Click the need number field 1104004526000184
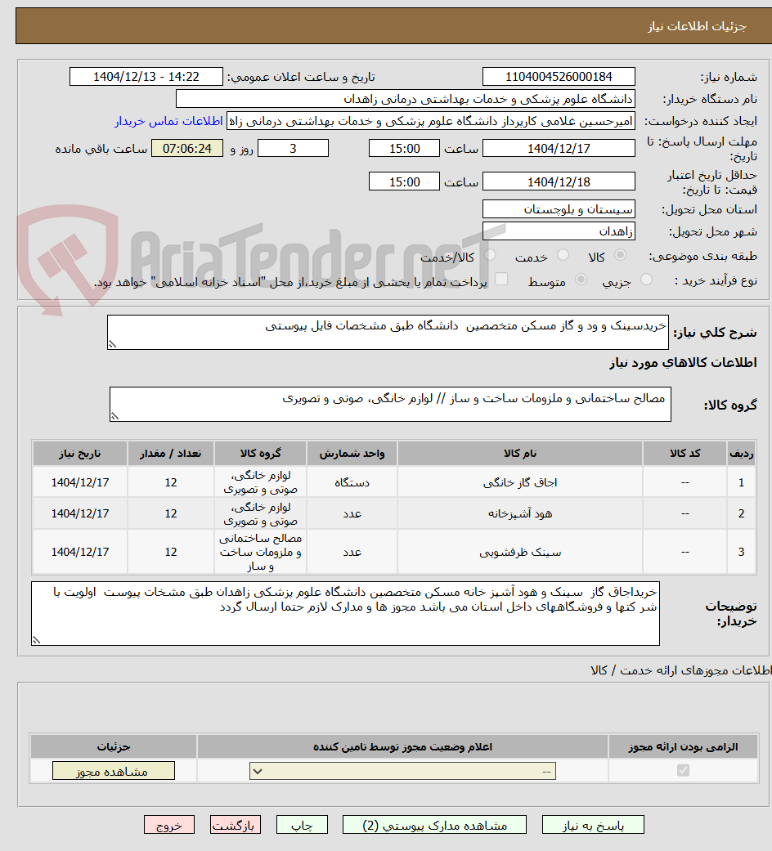772x851 pixels. (x=559, y=77)
